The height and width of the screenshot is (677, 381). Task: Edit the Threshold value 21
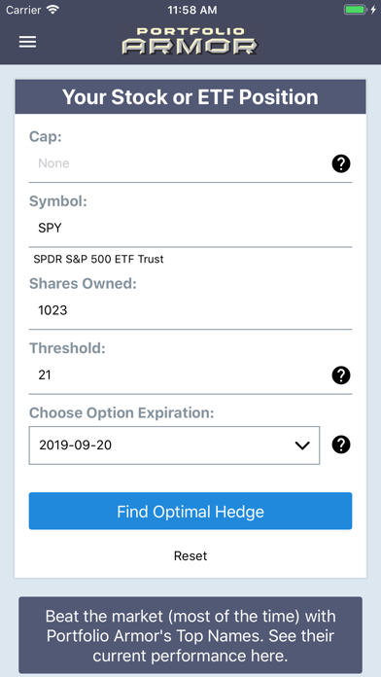tap(177, 374)
